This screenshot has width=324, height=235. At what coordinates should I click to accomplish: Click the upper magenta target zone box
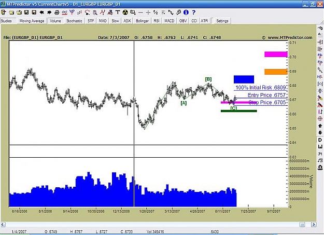coord(276,54)
